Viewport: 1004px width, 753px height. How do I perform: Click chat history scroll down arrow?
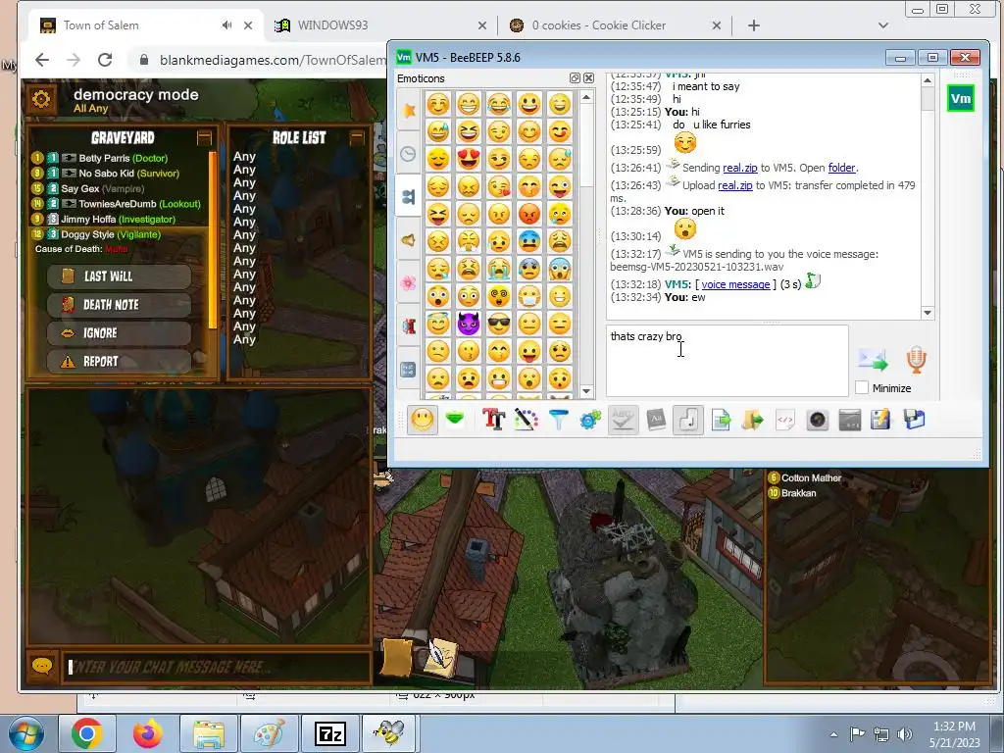pyautogui.click(x=928, y=313)
